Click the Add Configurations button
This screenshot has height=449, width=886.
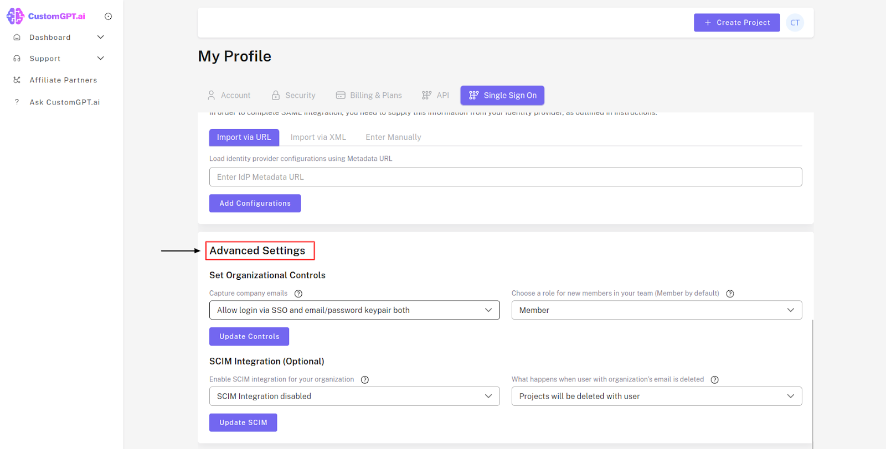click(255, 203)
